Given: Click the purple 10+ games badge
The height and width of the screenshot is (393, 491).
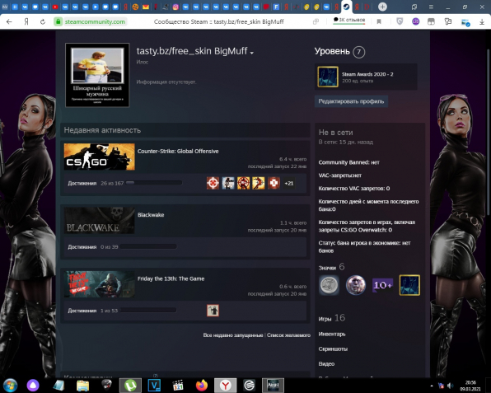Looking at the screenshot, I should pos(382,285).
